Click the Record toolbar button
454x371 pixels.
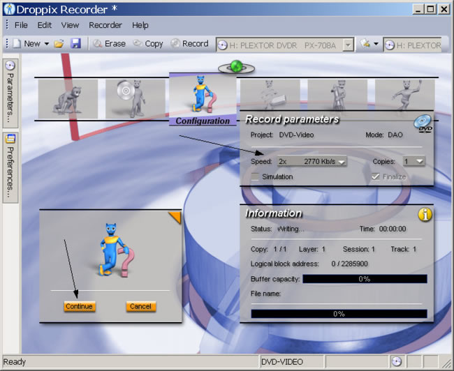pos(189,44)
